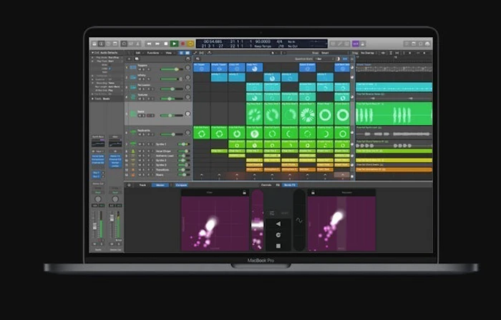
Task: Toggle the metronome button beside count-in
Action: [363, 44]
